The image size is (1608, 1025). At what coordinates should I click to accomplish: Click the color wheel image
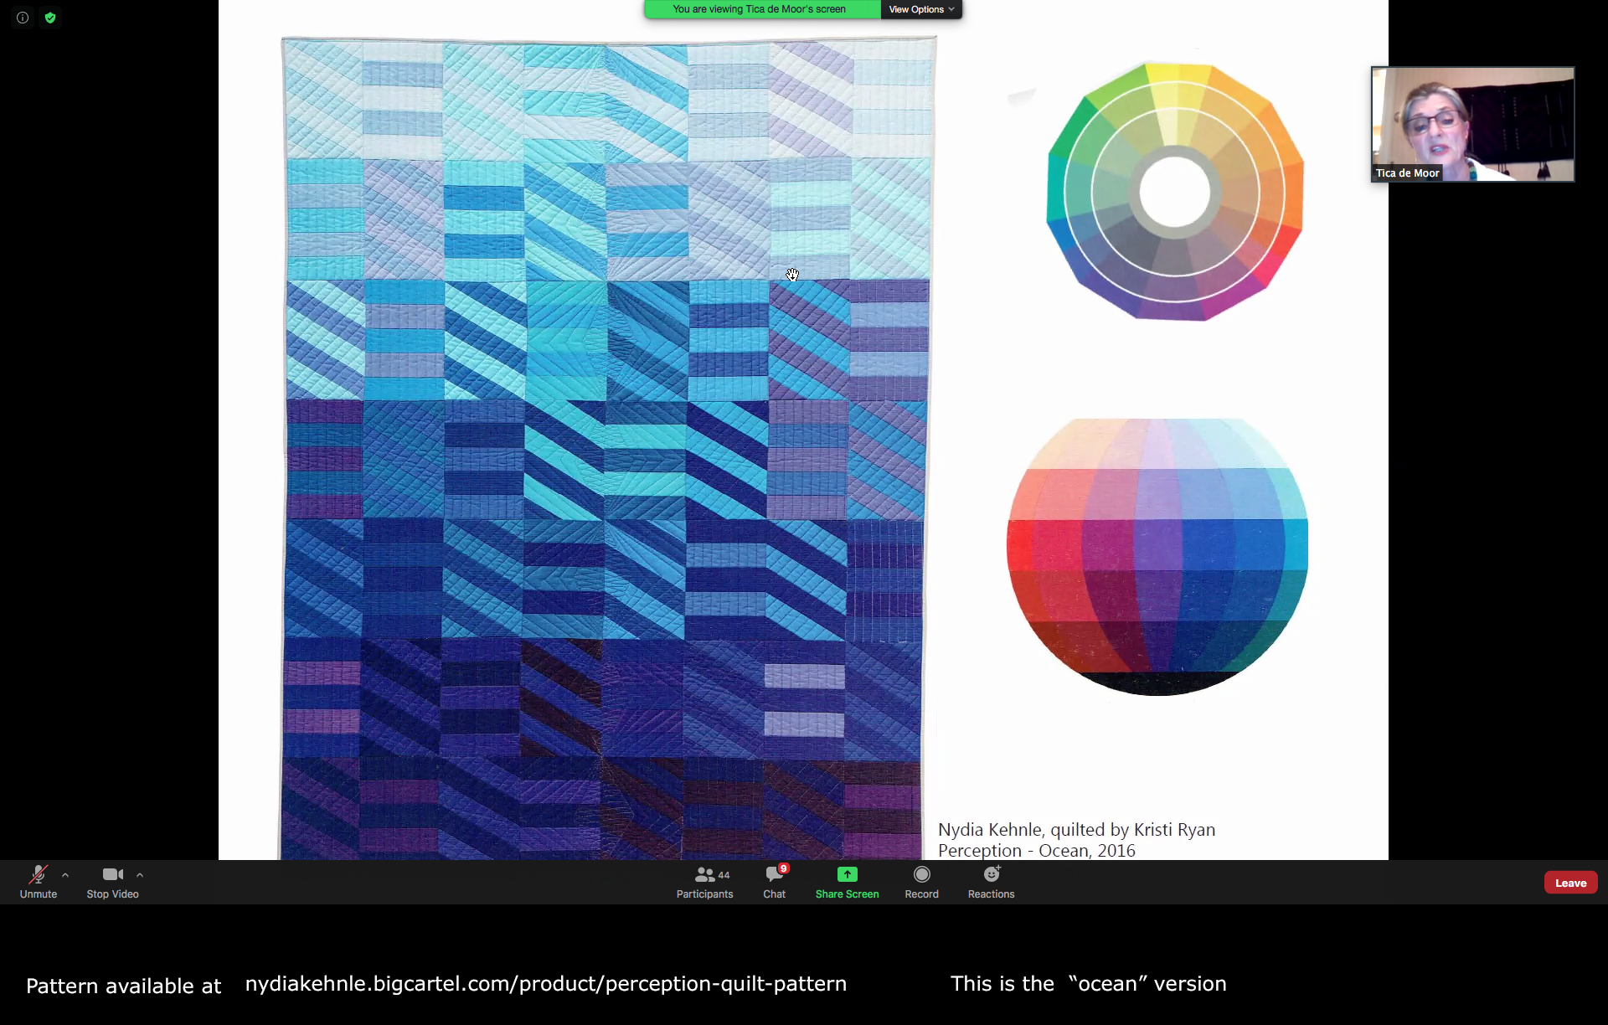(x=1175, y=191)
